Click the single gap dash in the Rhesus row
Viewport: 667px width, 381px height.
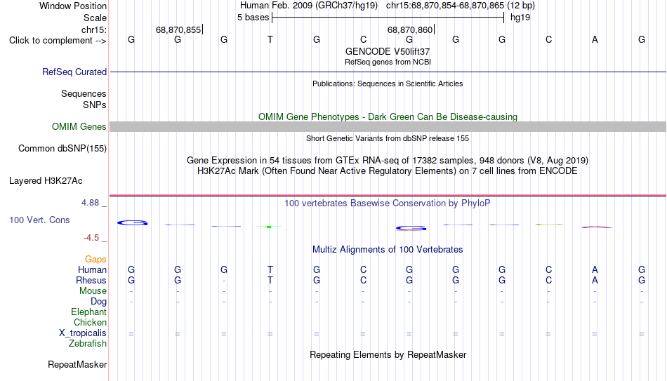point(224,281)
